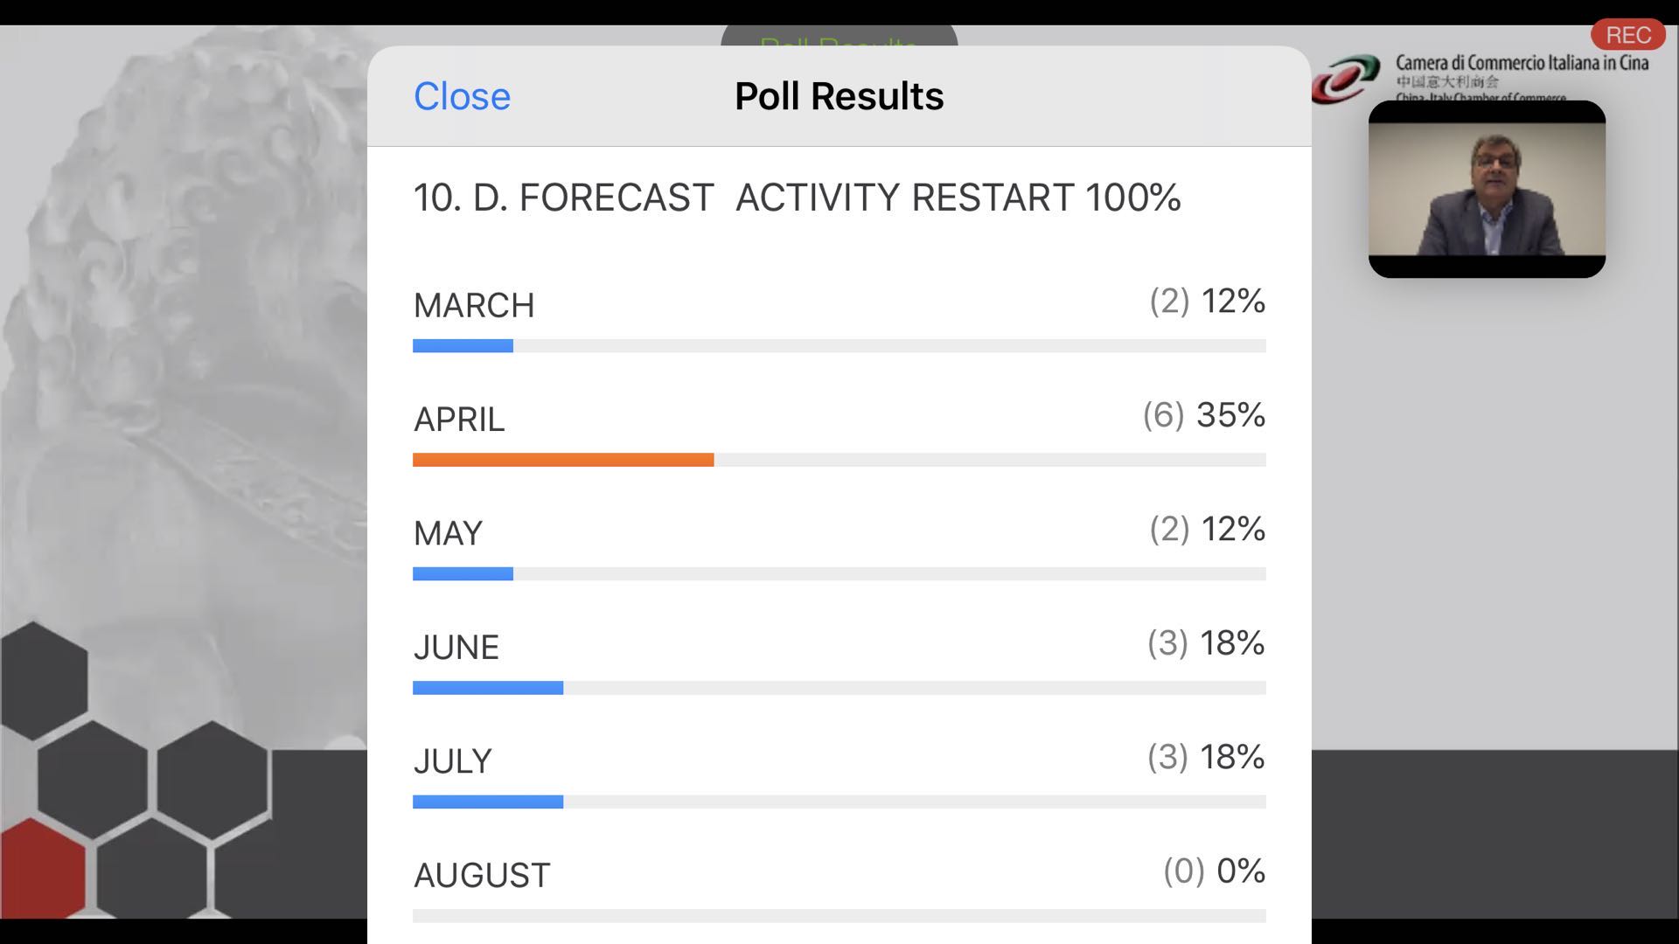Viewport: 1679px width, 944px height.
Task: Click the blue MAY result bar
Action: 463,574
